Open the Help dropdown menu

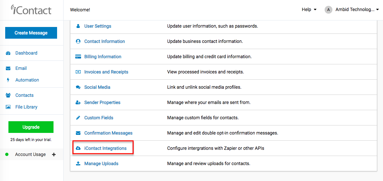tap(309, 9)
